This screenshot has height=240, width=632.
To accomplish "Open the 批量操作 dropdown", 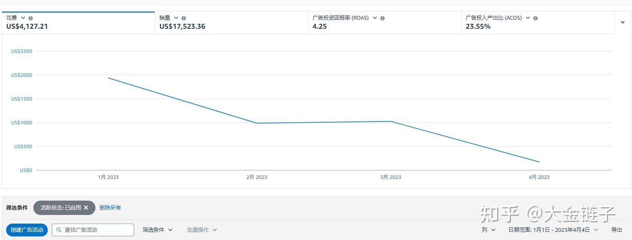I will (202, 230).
